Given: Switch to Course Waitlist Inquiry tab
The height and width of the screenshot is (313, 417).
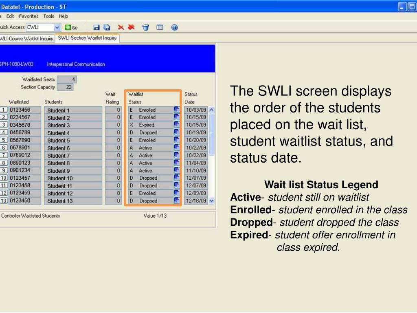Looking at the screenshot, I should [x=26, y=39].
